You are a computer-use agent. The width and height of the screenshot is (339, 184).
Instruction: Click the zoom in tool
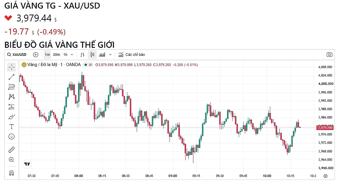tap(12, 160)
